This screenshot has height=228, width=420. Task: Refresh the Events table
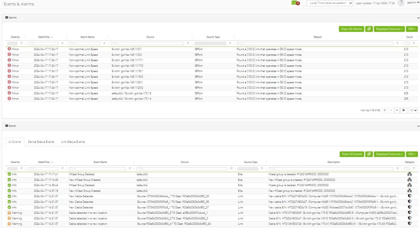pyautogui.click(x=369, y=154)
